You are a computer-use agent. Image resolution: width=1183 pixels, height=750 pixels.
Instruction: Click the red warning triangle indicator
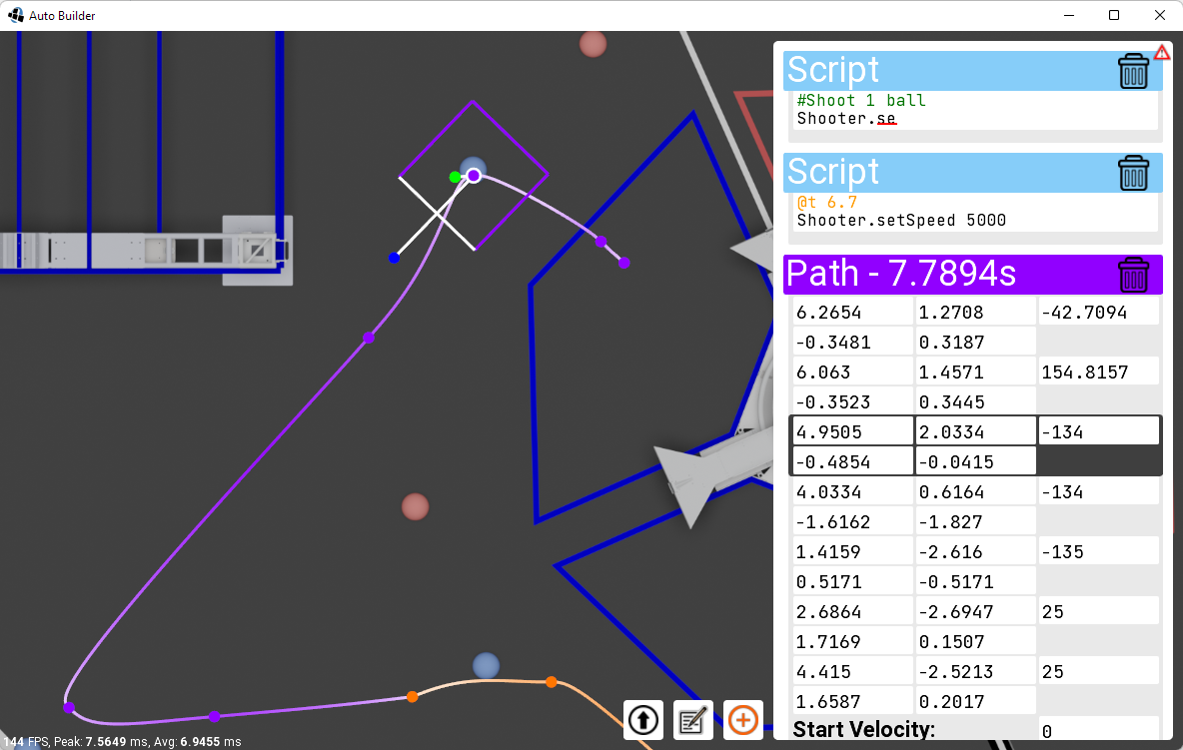(1161, 52)
